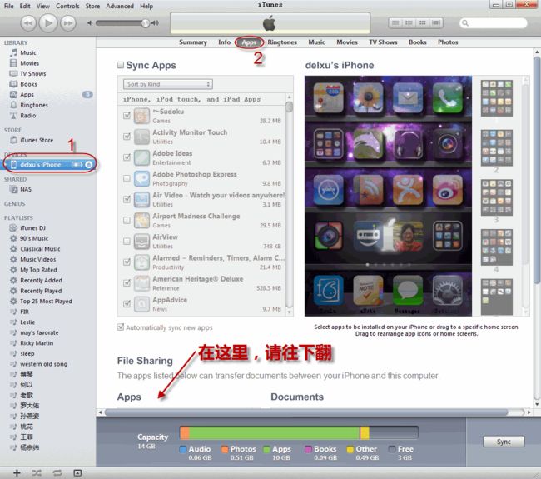Toggle the Sync Apps checkbox
The height and width of the screenshot is (479, 541).
click(121, 65)
